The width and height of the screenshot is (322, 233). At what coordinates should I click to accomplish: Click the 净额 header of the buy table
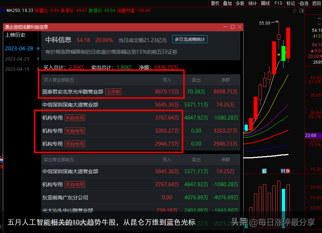click(x=225, y=80)
